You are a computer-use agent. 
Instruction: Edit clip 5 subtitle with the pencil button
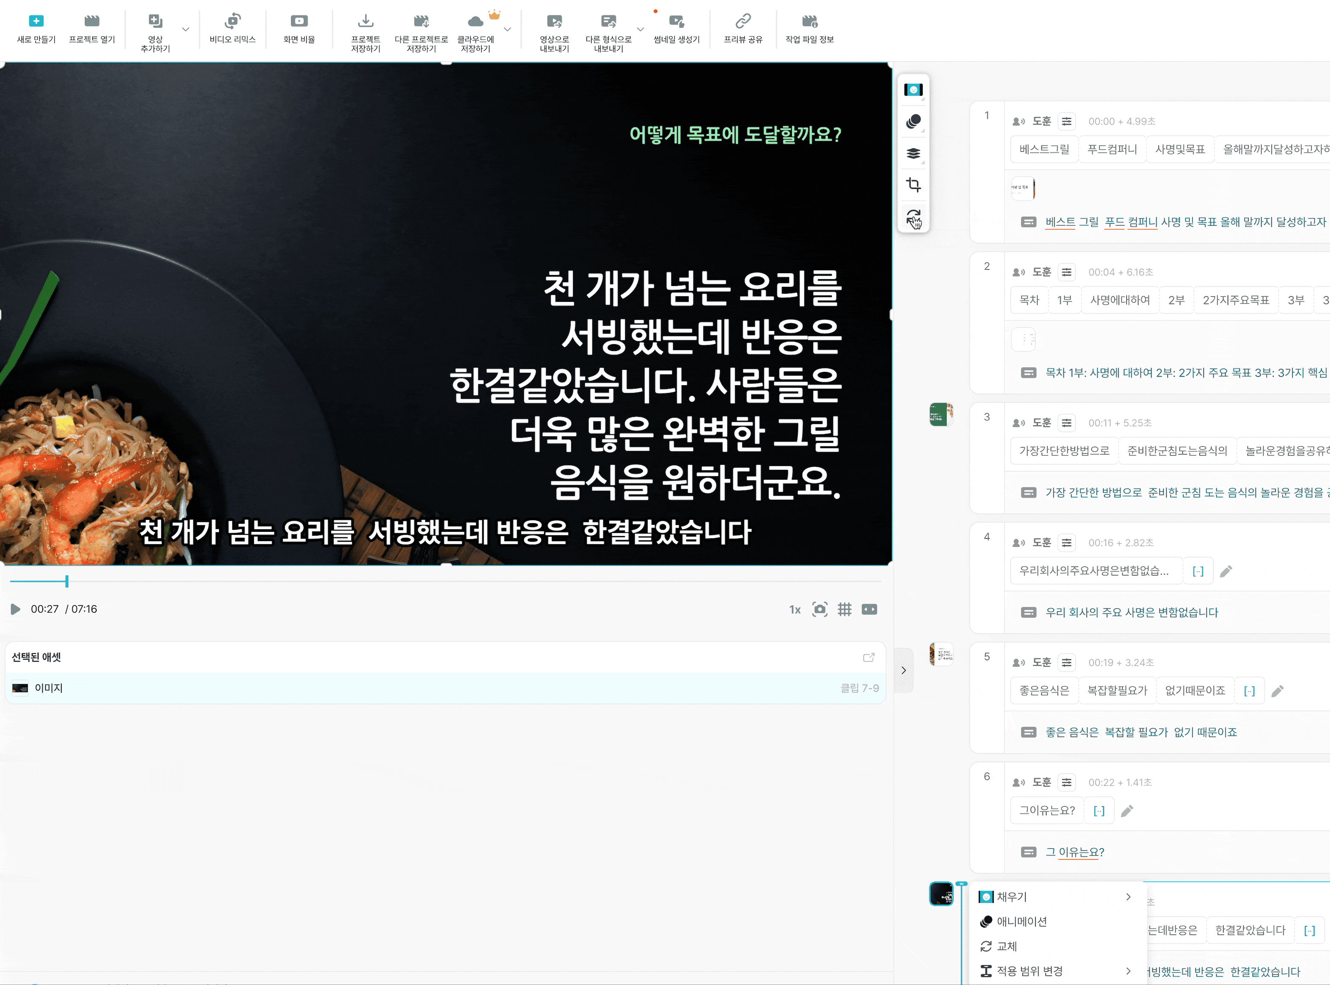point(1277,690)
